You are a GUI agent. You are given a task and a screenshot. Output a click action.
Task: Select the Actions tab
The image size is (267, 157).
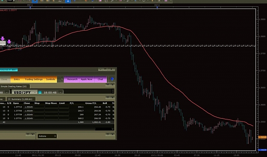click(x=47, y=136)
